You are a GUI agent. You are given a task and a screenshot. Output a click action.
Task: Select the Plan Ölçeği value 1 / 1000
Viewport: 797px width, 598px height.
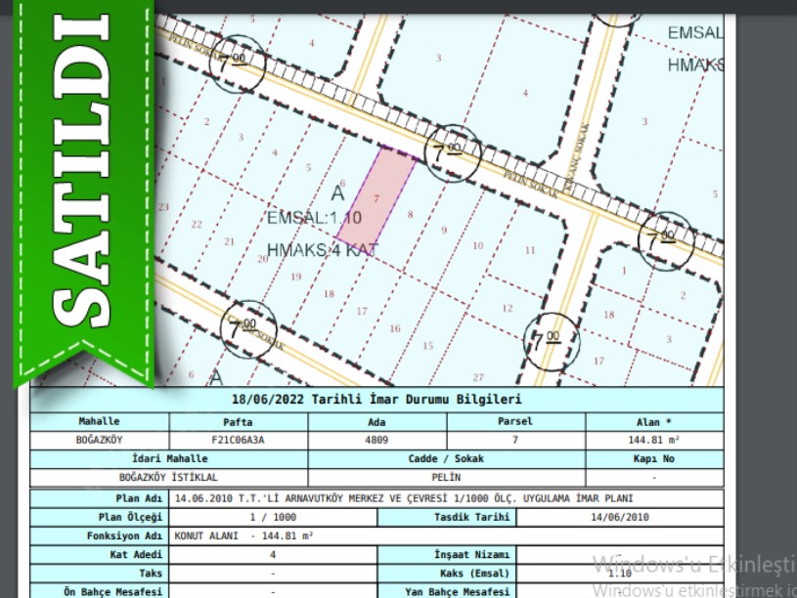273,517
